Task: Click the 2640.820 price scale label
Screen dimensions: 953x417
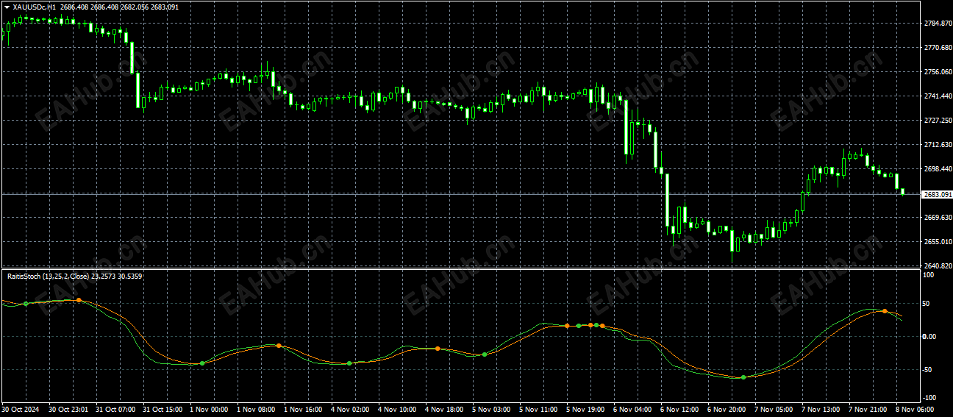Action: pos(937,265)
